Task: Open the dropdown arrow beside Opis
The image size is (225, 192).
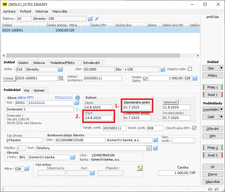Action: pyautogui.click(x=221, y=68)
